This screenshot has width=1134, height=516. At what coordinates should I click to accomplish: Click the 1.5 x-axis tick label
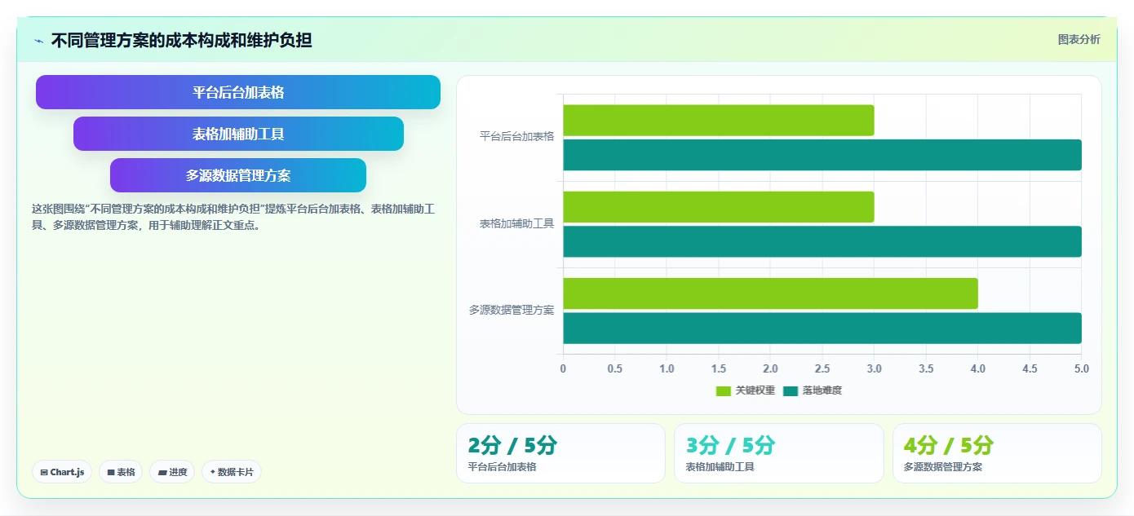coord(719,368)
